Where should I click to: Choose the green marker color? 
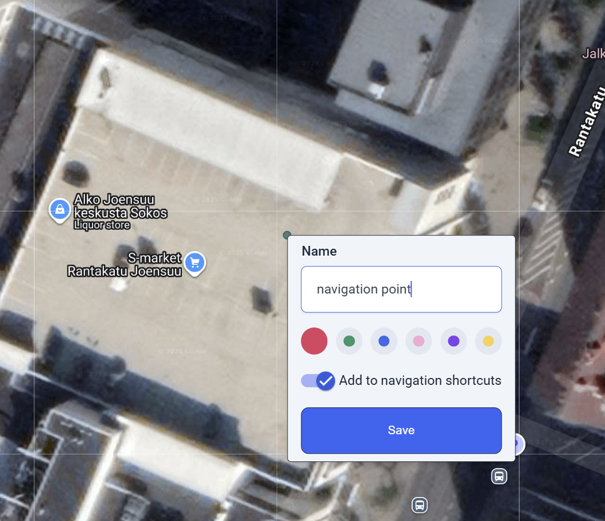coord(349,341)
